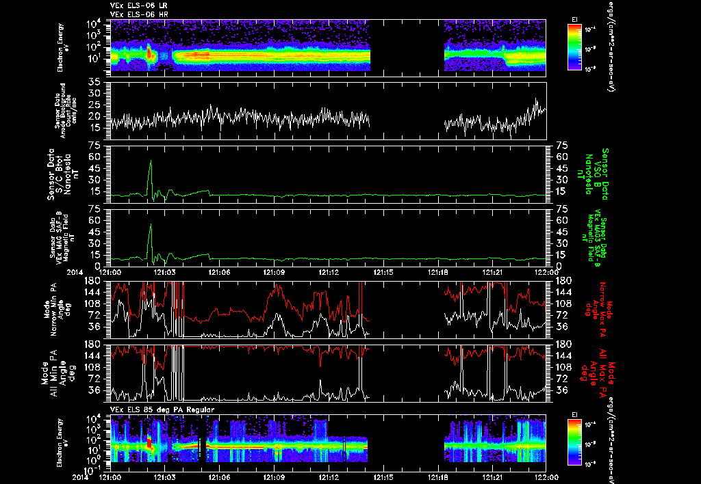Click the top spectrogram's EI color bar
Viewport: 701px width, 484px height.
click(x=574, y=47)
